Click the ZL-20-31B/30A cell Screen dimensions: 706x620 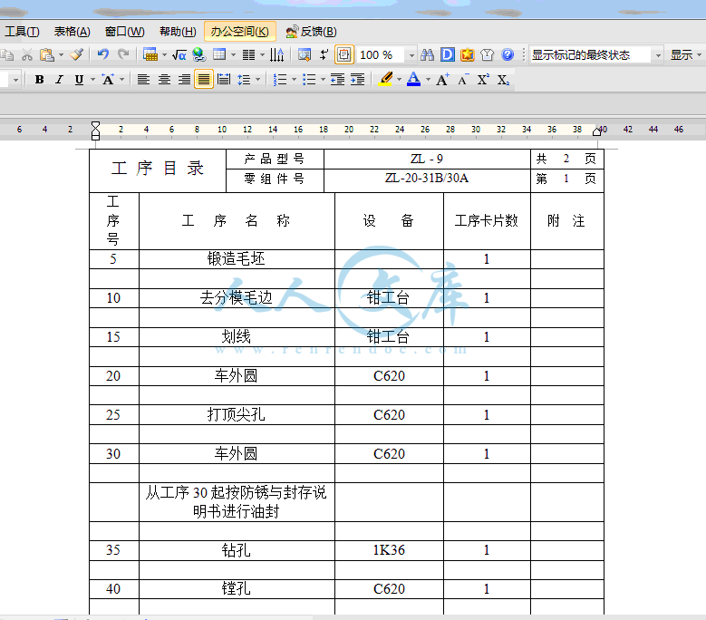coord(427,180)
